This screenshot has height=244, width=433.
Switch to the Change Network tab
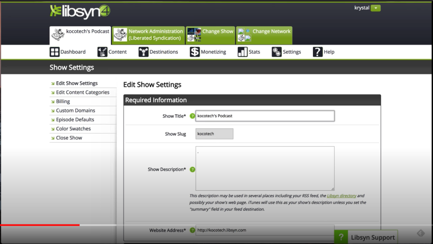264,35
